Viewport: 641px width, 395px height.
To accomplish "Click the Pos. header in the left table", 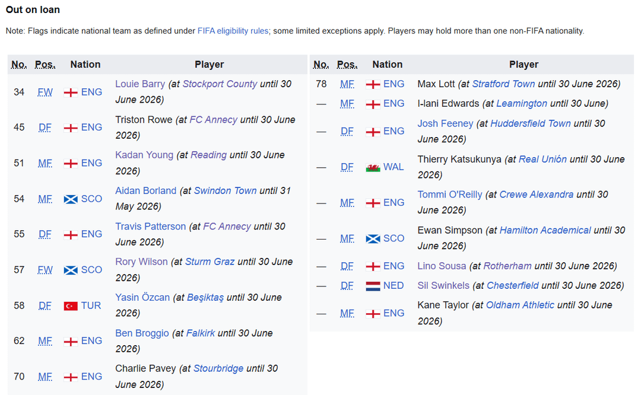I will pos(45,65).
